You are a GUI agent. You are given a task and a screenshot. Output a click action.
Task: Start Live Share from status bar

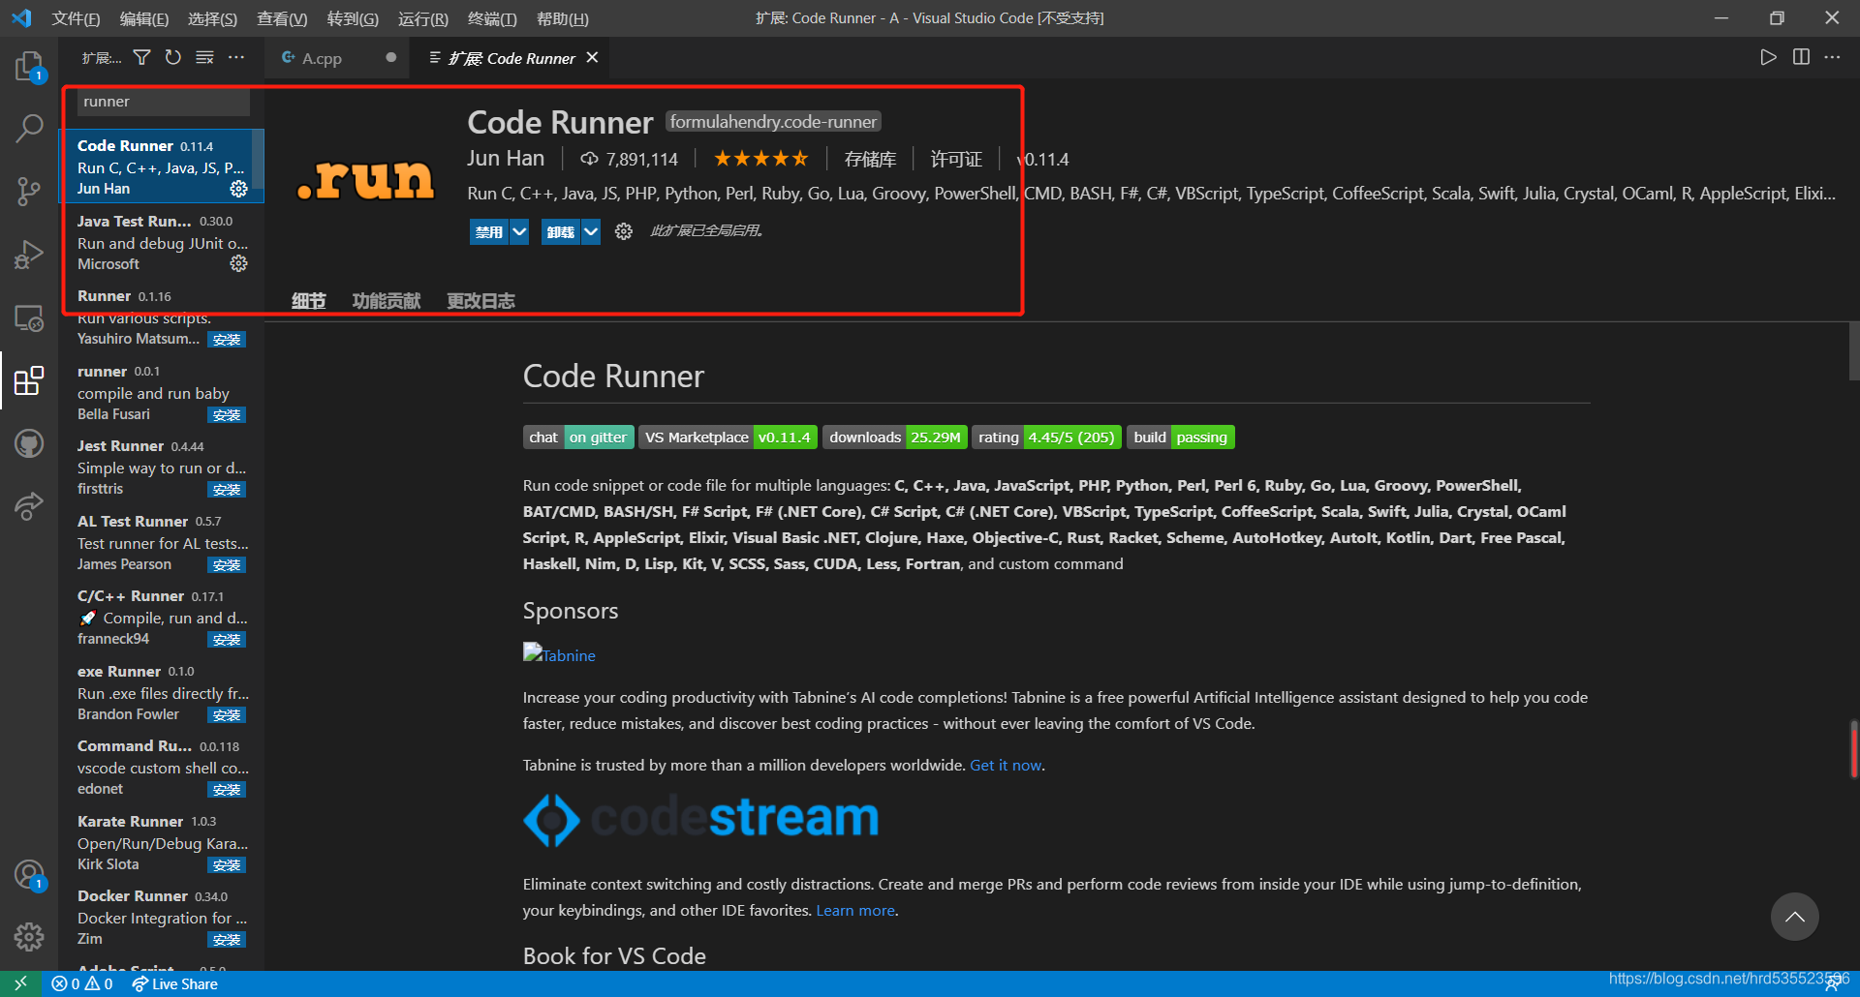174,983
